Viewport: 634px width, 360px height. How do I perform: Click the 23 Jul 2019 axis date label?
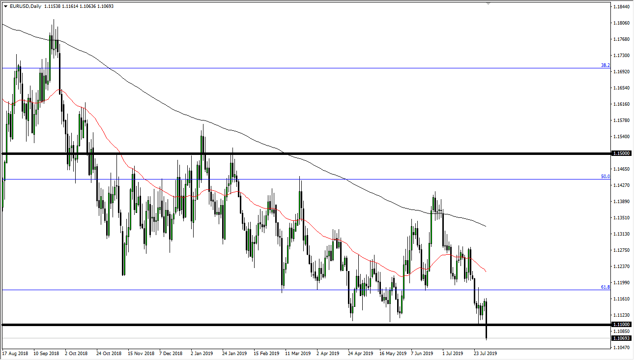[485, 353]
